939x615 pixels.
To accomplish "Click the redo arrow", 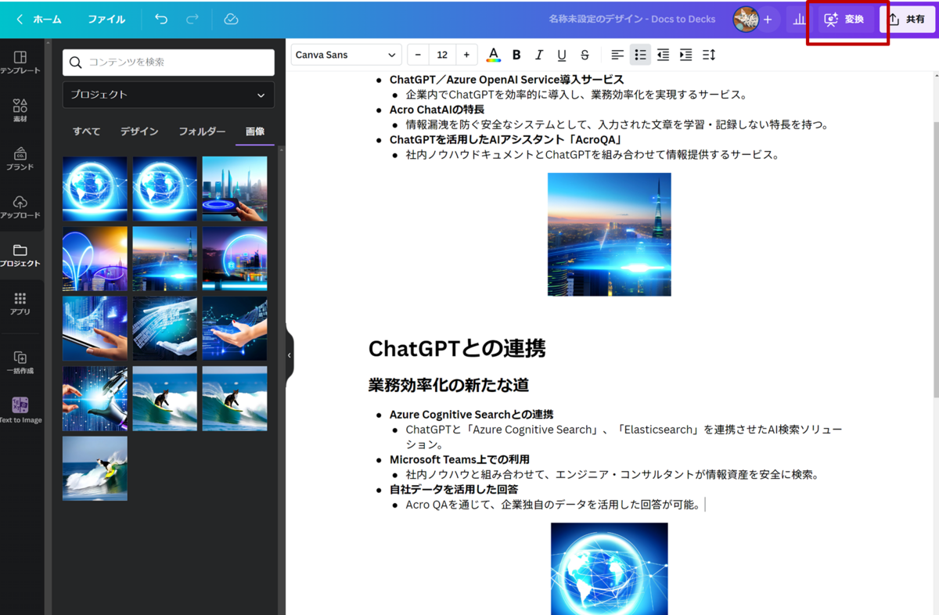I will point(192,19).
